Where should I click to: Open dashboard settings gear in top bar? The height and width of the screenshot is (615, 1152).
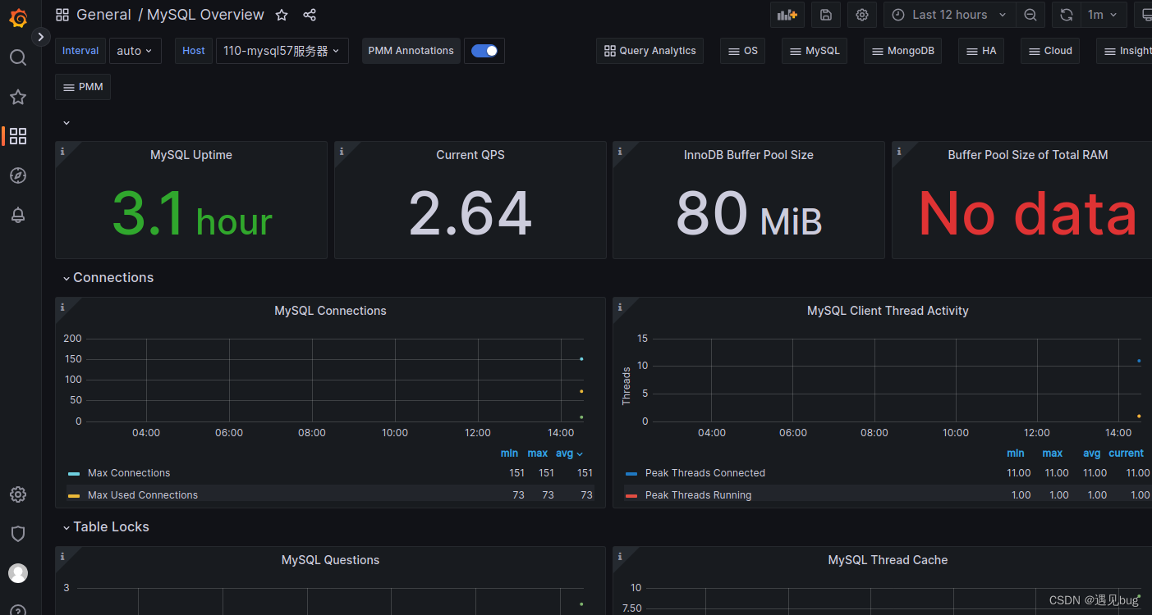pyautogui.click(x=862, y=15)
